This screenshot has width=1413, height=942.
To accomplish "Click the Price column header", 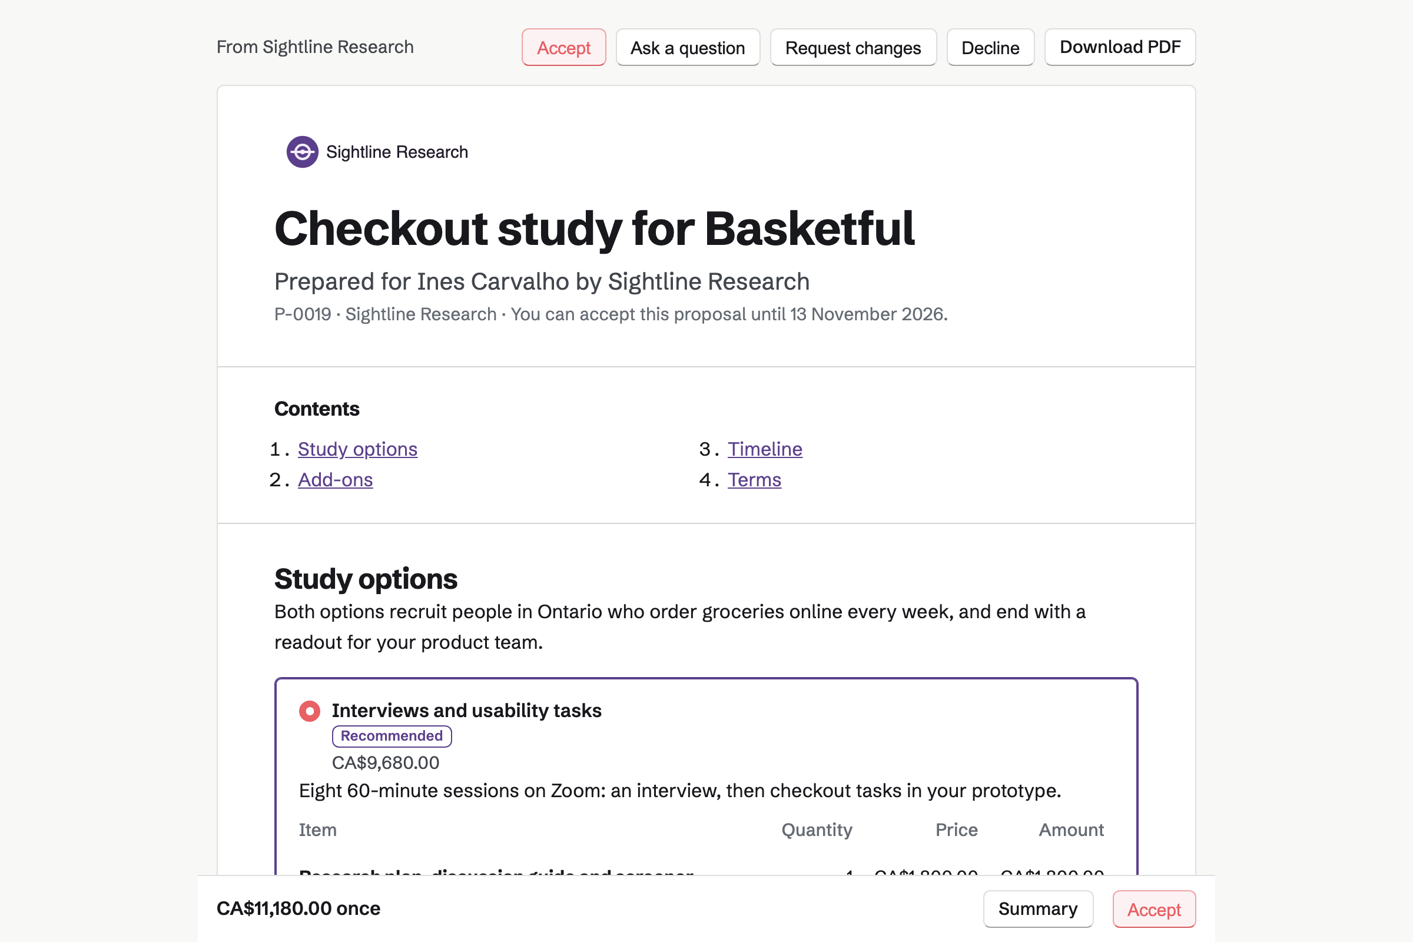I will (956, 830).
